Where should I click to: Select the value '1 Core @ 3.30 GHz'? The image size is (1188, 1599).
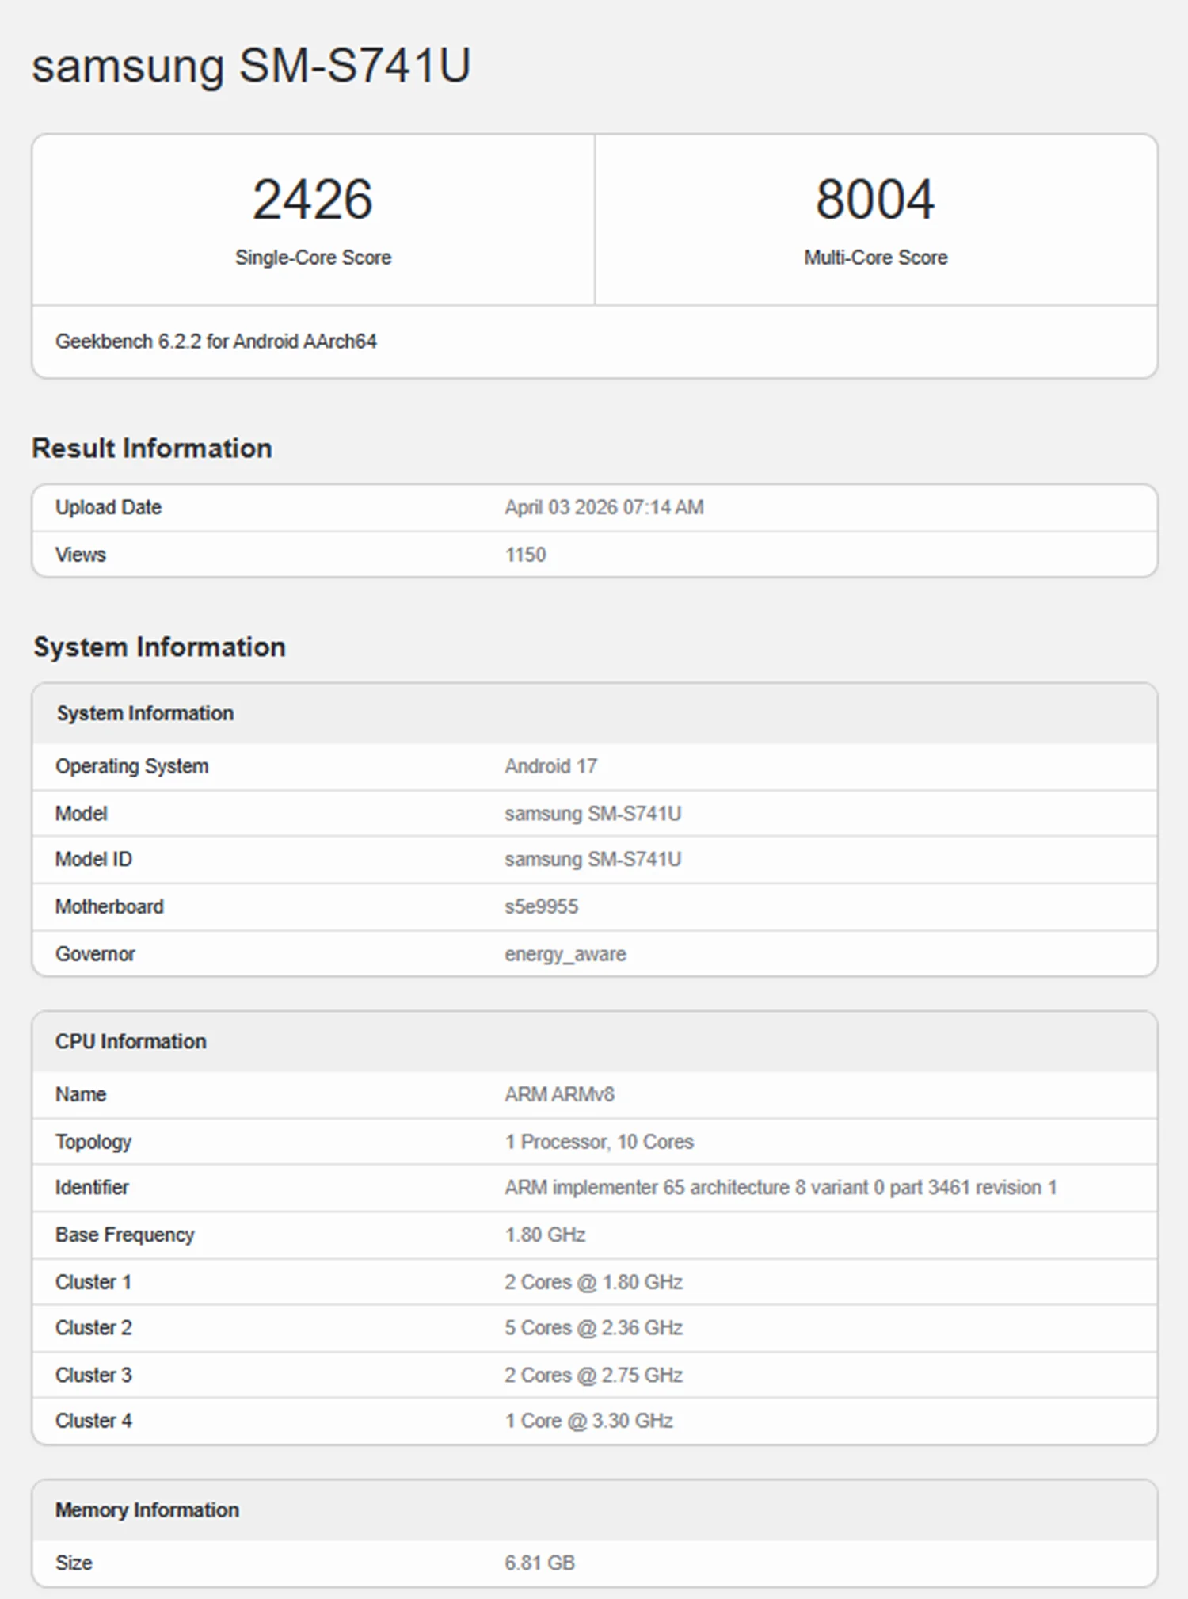589,1421
